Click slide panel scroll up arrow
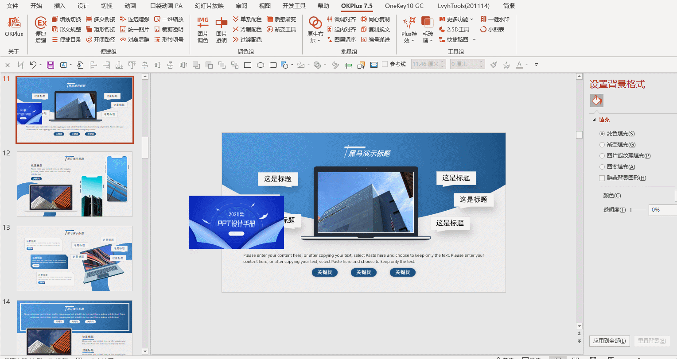This screenshot has width=677, height=359. click(145, 77)
